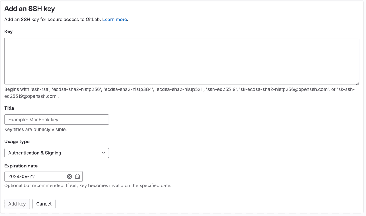
Task: Clear the expiration date with the X icon
Action: click(x=69, y=176)
